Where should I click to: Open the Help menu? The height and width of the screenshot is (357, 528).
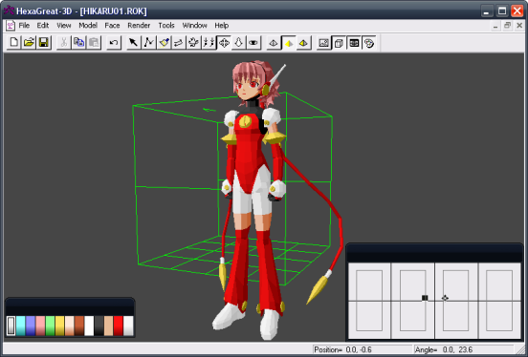[x=222, y=26]
